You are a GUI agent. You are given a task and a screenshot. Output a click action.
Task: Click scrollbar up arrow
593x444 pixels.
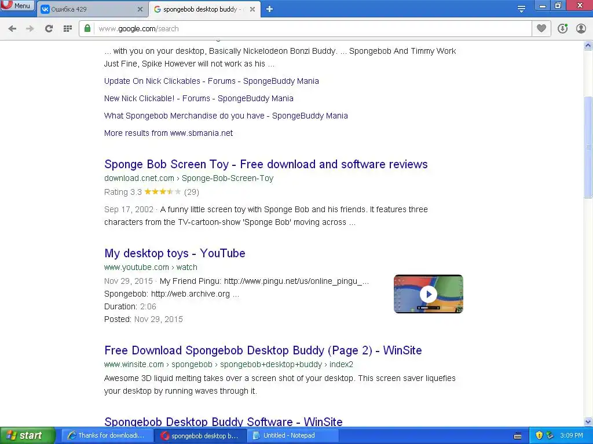click(588, 46)
